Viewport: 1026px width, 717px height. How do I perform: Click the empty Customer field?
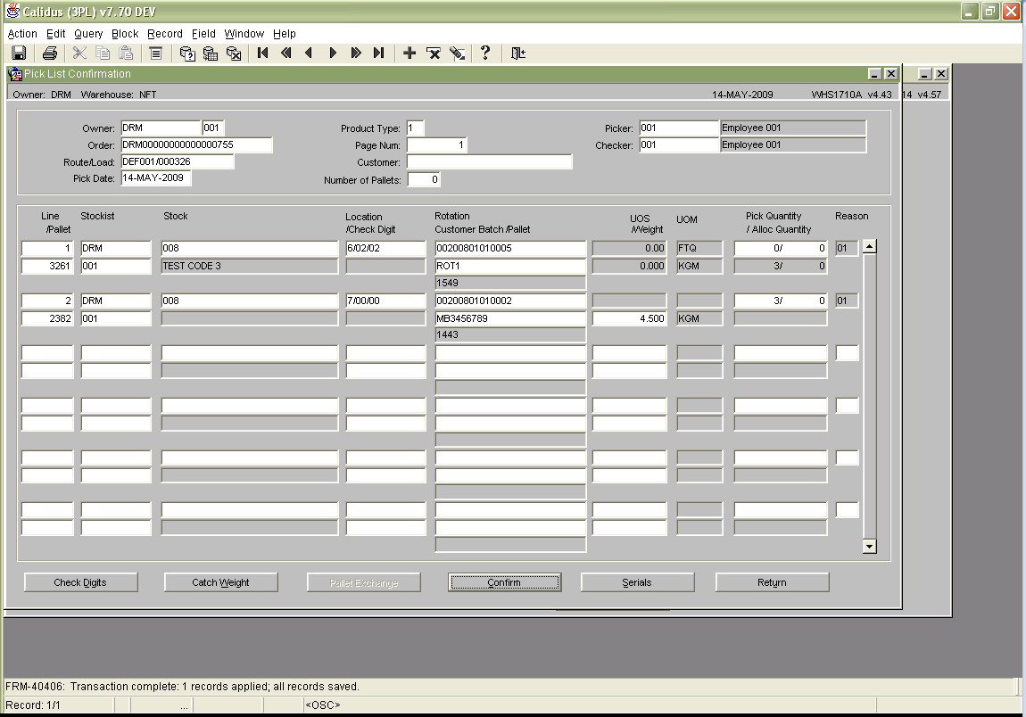click(x=490, y=162)
